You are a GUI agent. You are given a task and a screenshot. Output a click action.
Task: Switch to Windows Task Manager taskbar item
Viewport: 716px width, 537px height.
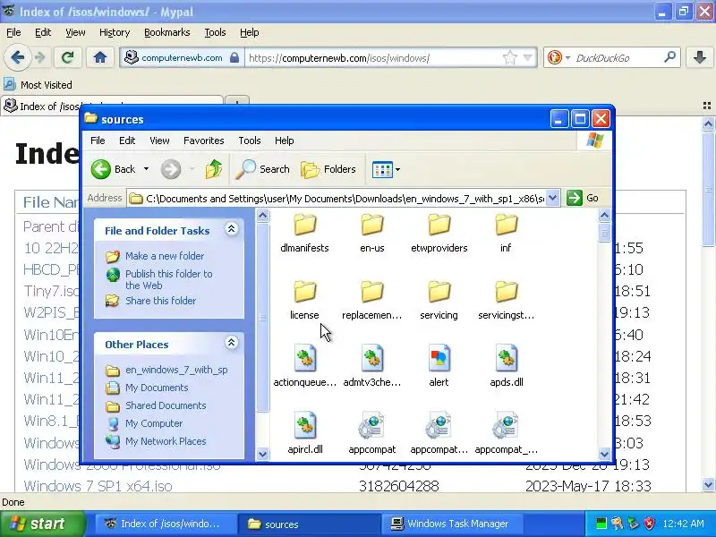452,524
